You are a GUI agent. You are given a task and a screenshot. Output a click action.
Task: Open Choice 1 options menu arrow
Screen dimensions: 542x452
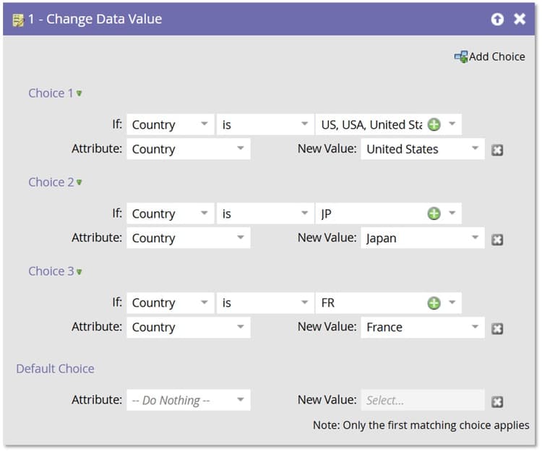pyautogui.click(x=79, y=93)
